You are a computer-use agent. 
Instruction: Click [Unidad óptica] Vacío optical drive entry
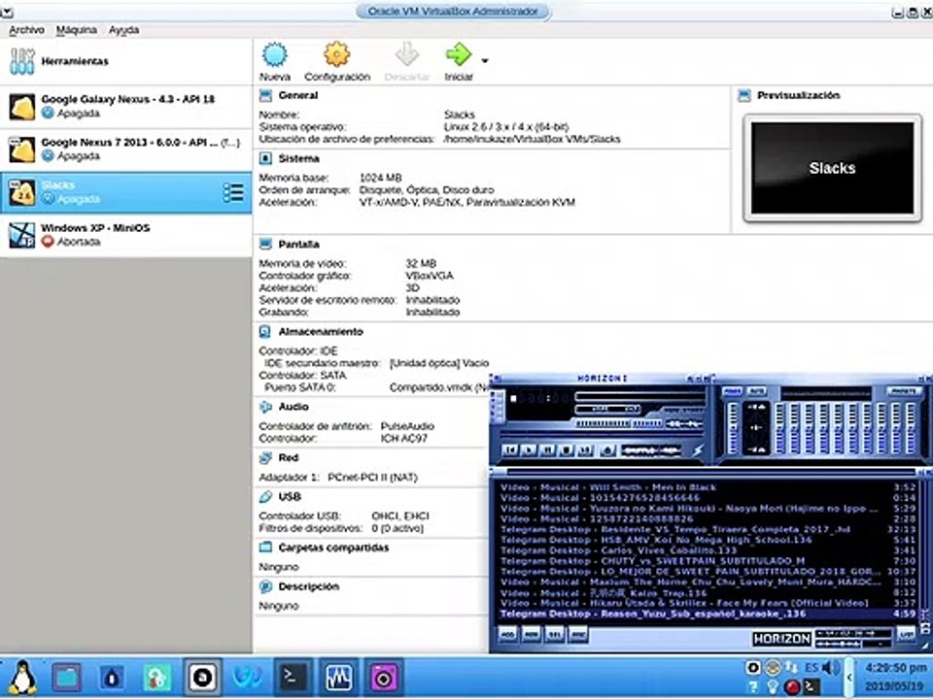[438, 363]
